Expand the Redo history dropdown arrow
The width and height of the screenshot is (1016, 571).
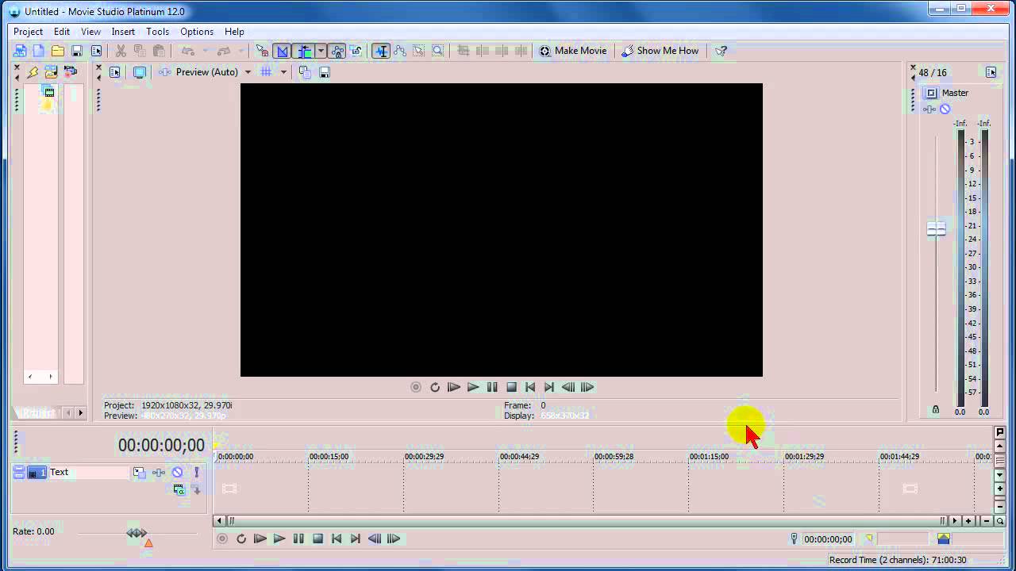(241, 51)
